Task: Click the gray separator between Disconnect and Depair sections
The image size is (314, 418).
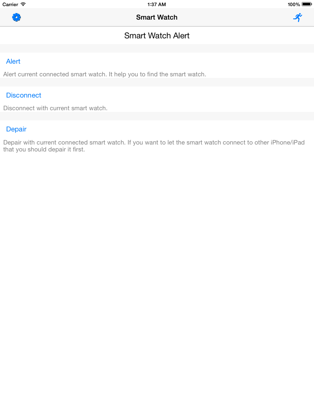Action: click(x=157, y=116)
